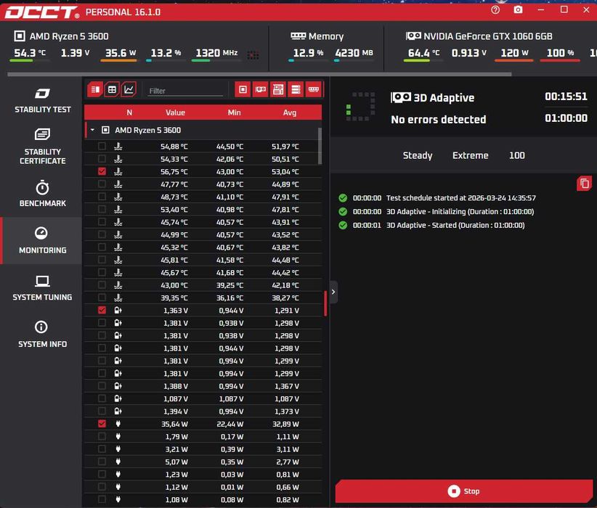The height and width of the screenshot is (508, 597).
Task: Click the CPU core activity dots icon
Action: click(x=253, y=56)
